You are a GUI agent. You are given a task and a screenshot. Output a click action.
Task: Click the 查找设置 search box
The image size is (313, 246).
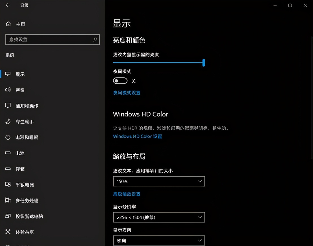coord(52,40)
